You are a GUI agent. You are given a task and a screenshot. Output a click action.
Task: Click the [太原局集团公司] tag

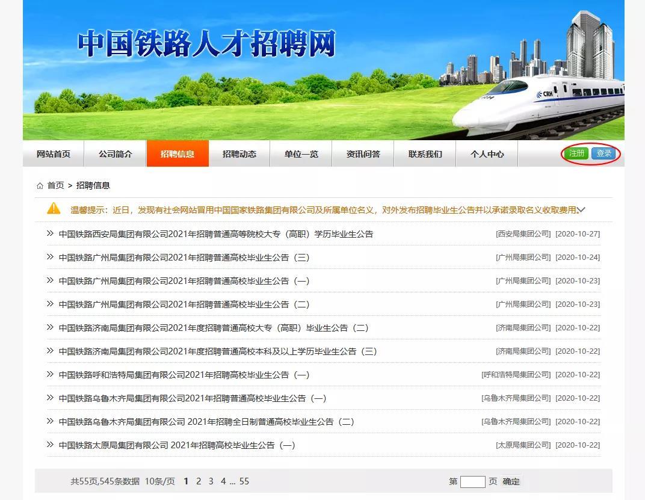click(523, 445)
